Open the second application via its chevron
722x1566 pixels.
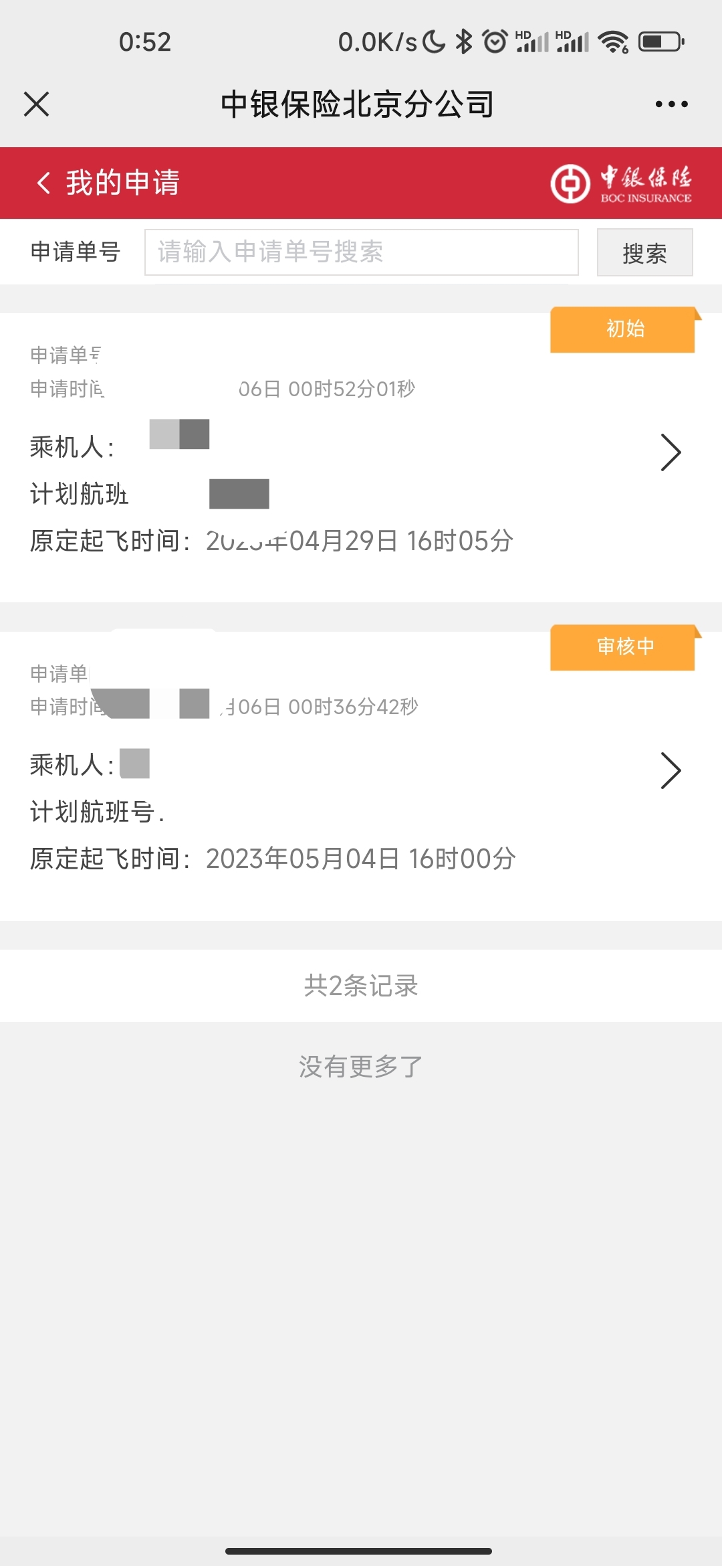(671, 770)
